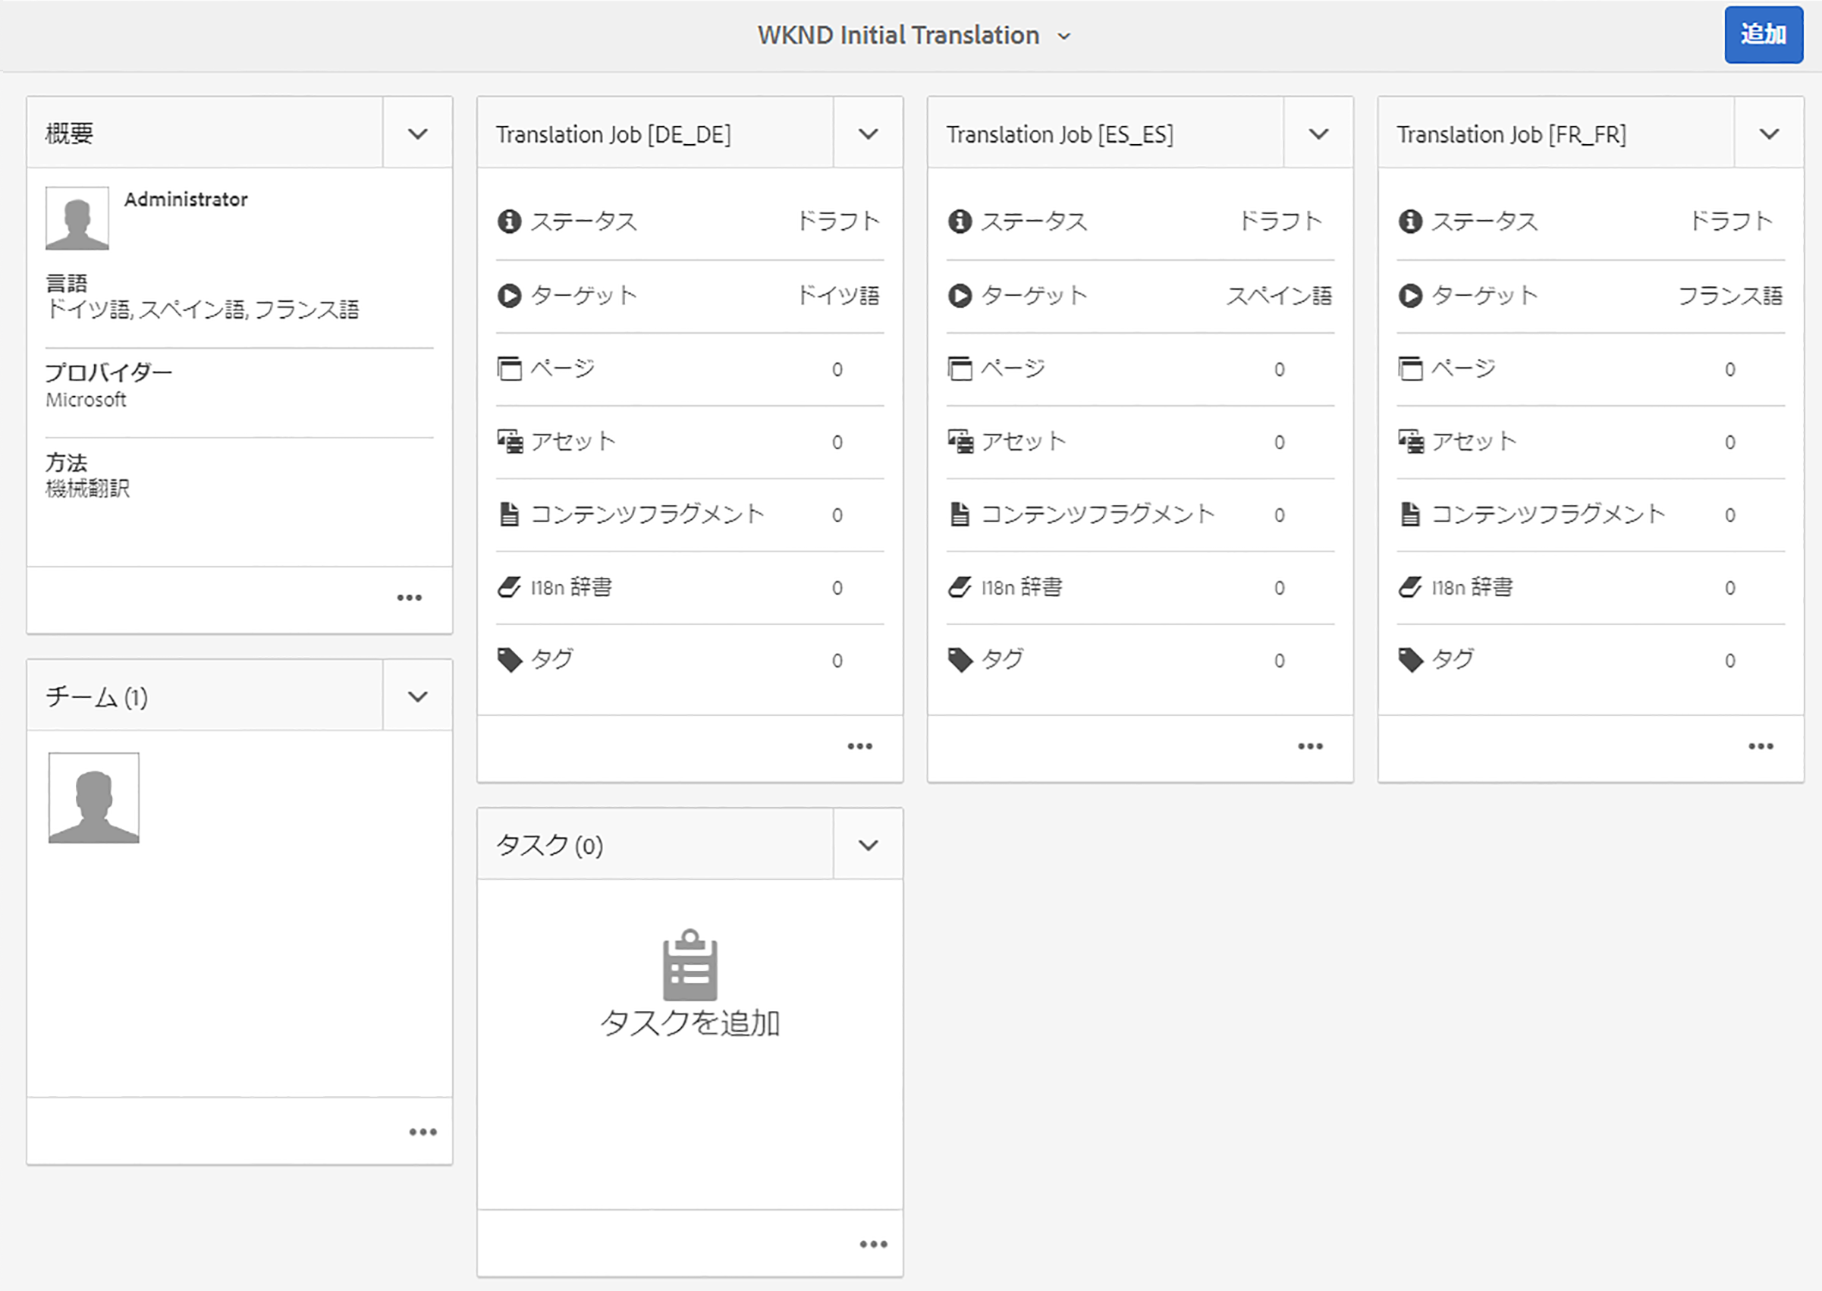Open the タスク (0) tile chevron dropdown

point(868,845)
